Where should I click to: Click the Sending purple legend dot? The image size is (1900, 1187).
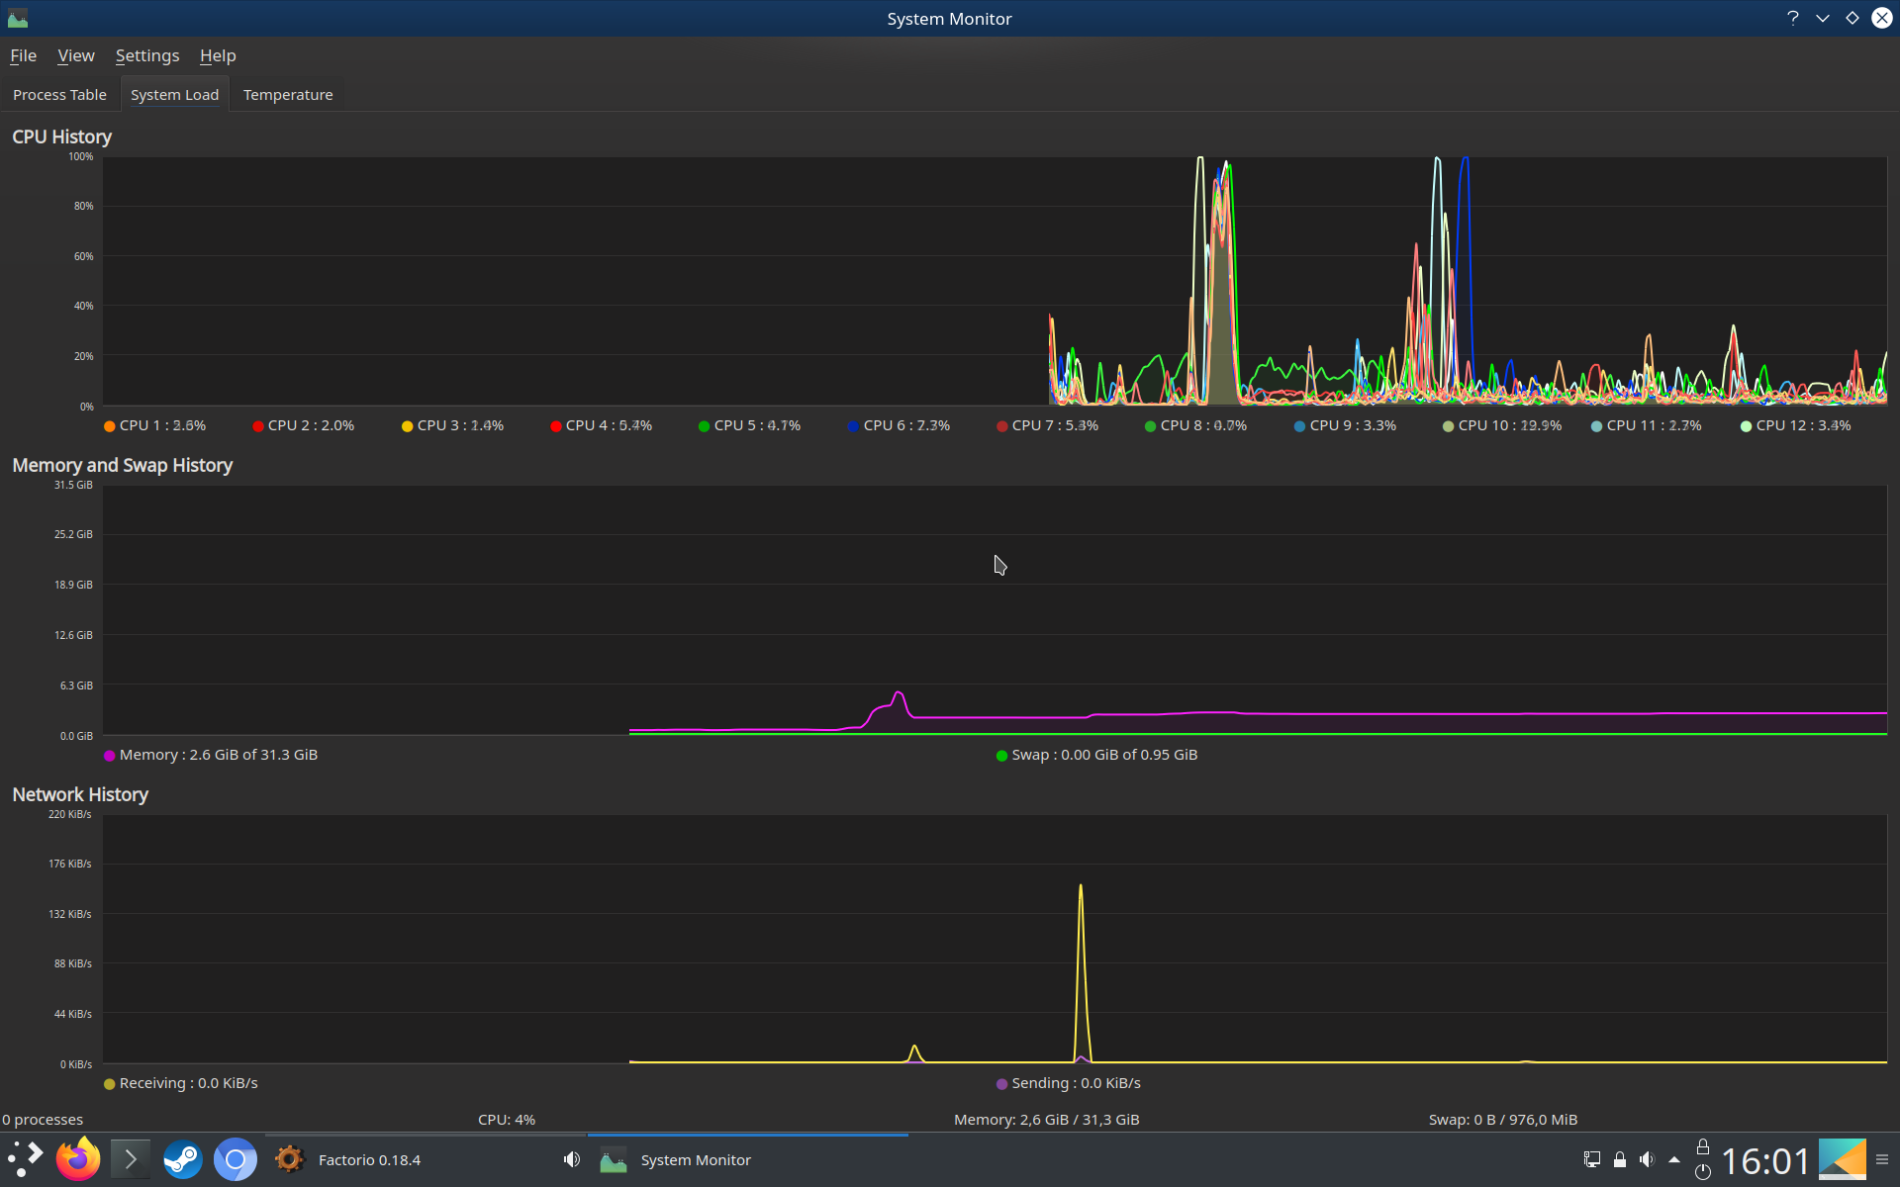1001,1084
